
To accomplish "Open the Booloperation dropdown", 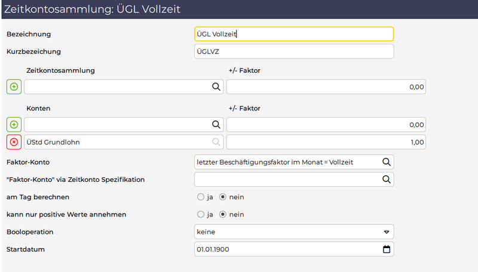I will pyautogui.click(x=294, y=231).
